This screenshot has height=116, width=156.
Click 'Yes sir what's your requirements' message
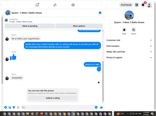pyautogui.click(x=25, y=38)
